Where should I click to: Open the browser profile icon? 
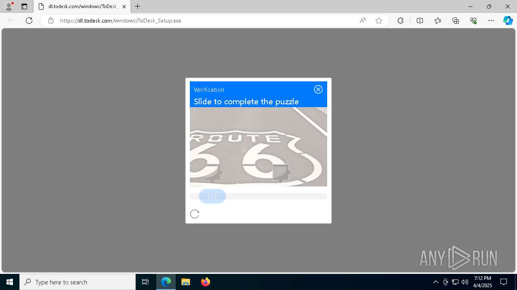pyautogui.click(x=9, y=6)
